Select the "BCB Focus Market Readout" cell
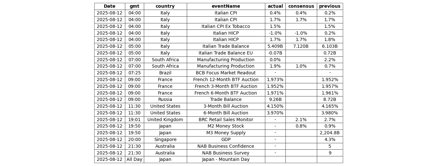Screen dimensions: 437x166 [x=226, y=73]
